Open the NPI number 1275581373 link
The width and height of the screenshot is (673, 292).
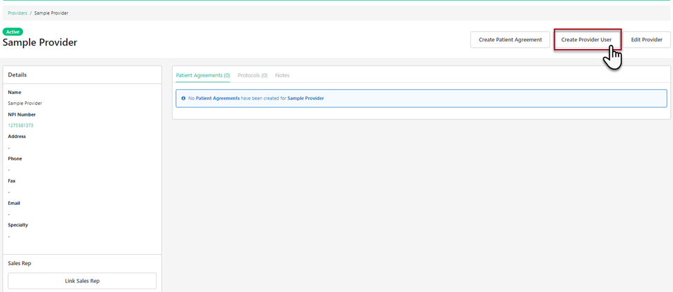coord(21,126)
